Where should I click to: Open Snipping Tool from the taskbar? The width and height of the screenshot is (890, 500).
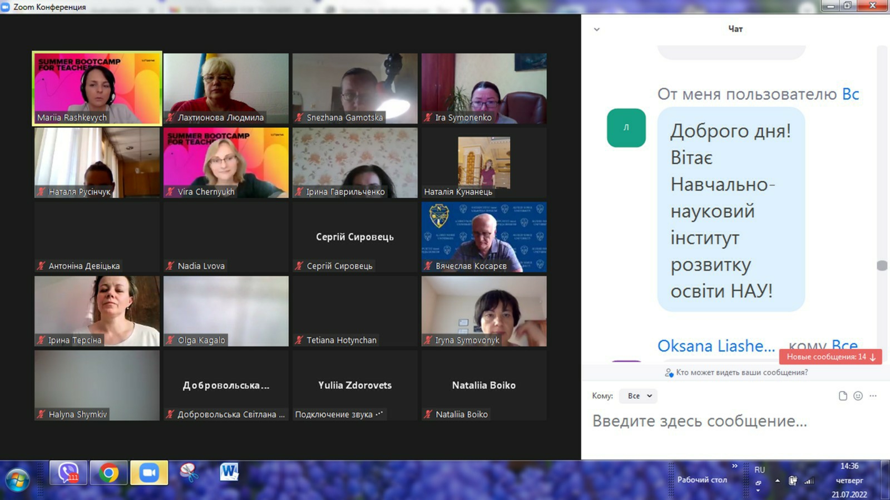[189, 473]
